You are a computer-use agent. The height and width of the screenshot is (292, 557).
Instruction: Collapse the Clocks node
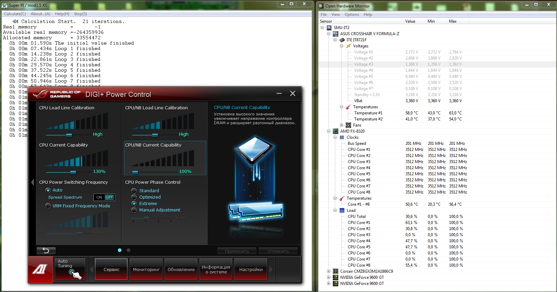point(335,137)
